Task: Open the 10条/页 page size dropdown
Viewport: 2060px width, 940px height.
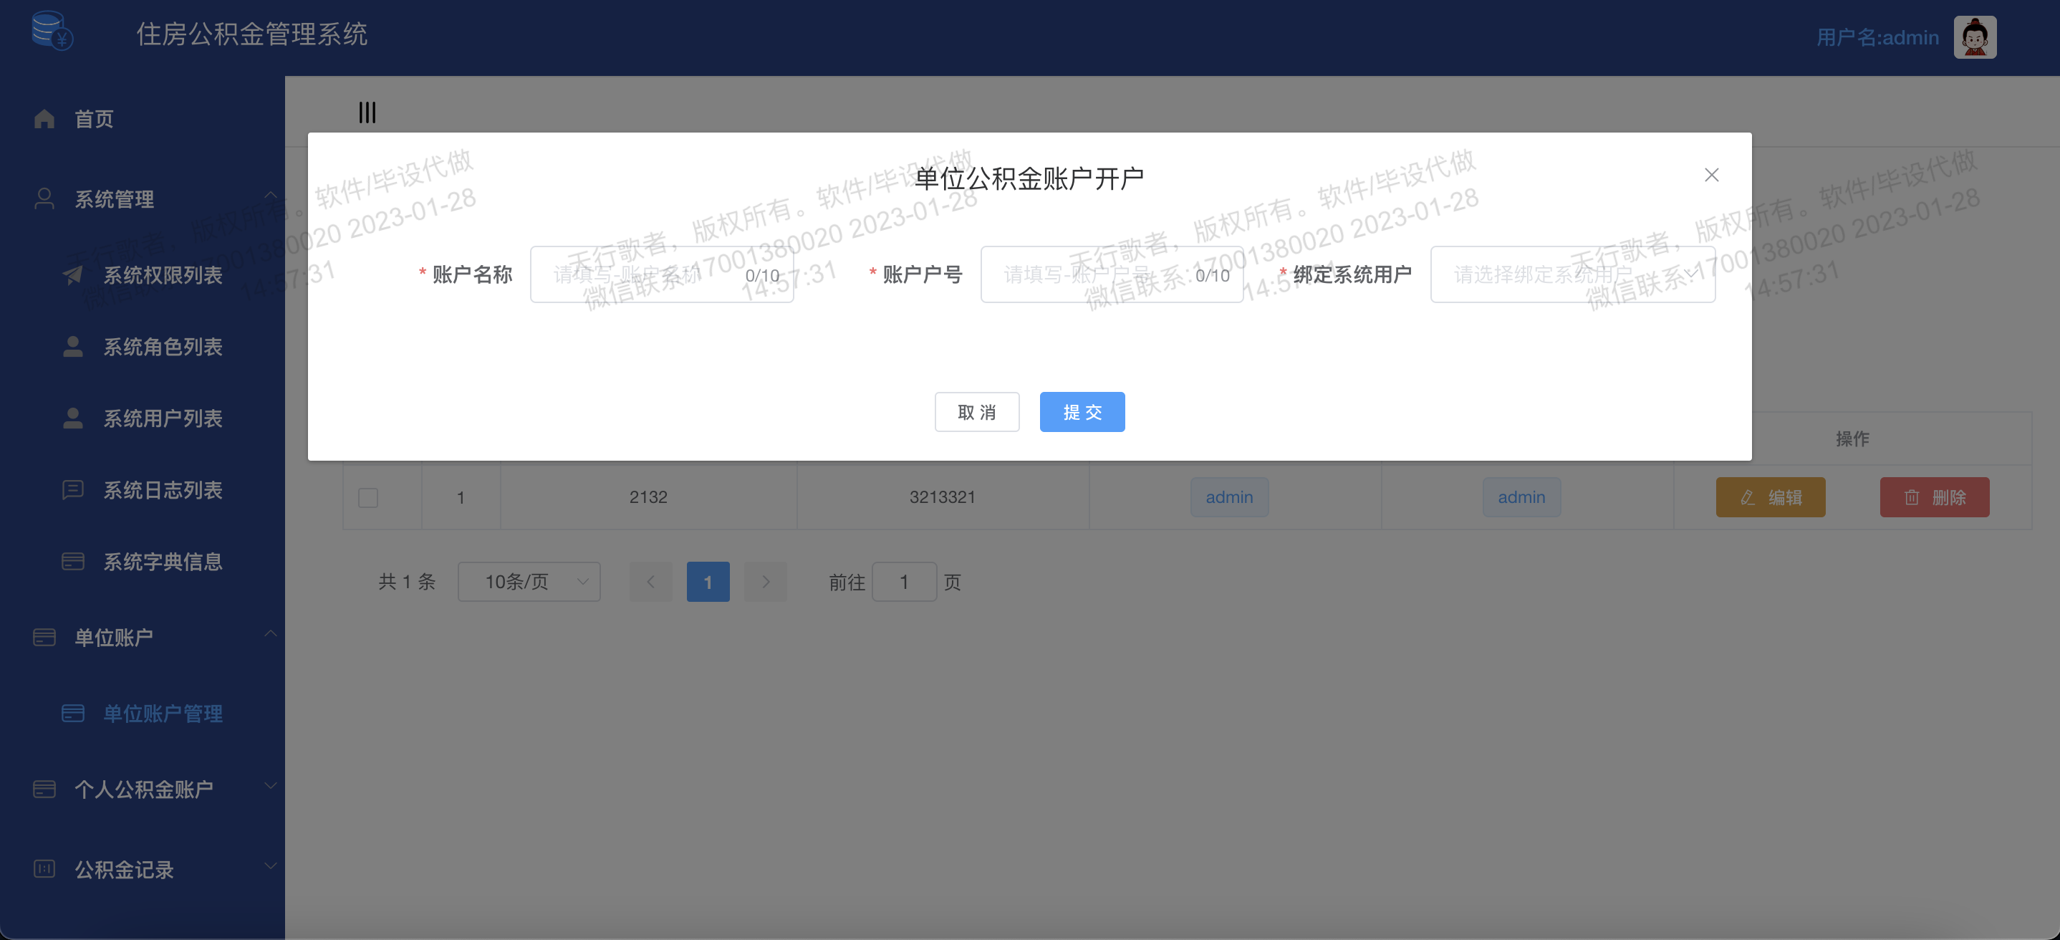Action: pos(529,582)
